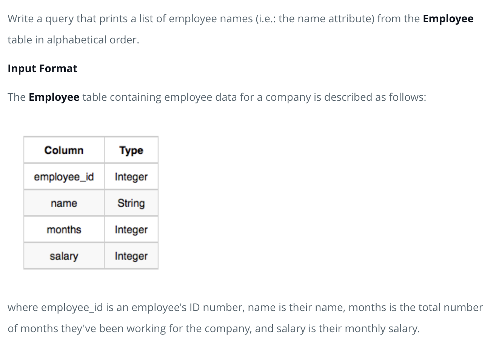Click the Type header cell
499x342 pixels.
click(131, 150)
